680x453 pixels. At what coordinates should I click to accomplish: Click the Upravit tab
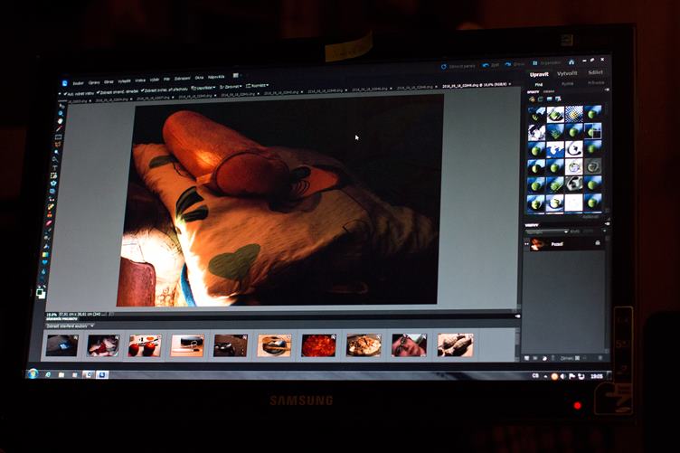point(539,74)
